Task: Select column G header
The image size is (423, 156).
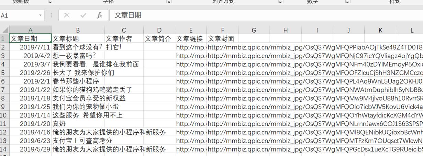Action: 254,30
